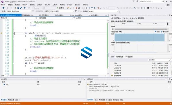Click the Zoom In magnifier in Diagnostic Tools
The height and width of the screenshot is (105, 172).
pos(124,18)
